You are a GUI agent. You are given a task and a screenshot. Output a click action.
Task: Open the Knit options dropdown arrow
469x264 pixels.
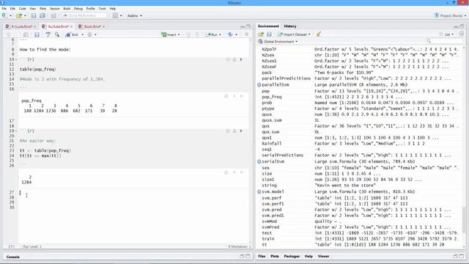pyautogui.click(x=83, y=34)
